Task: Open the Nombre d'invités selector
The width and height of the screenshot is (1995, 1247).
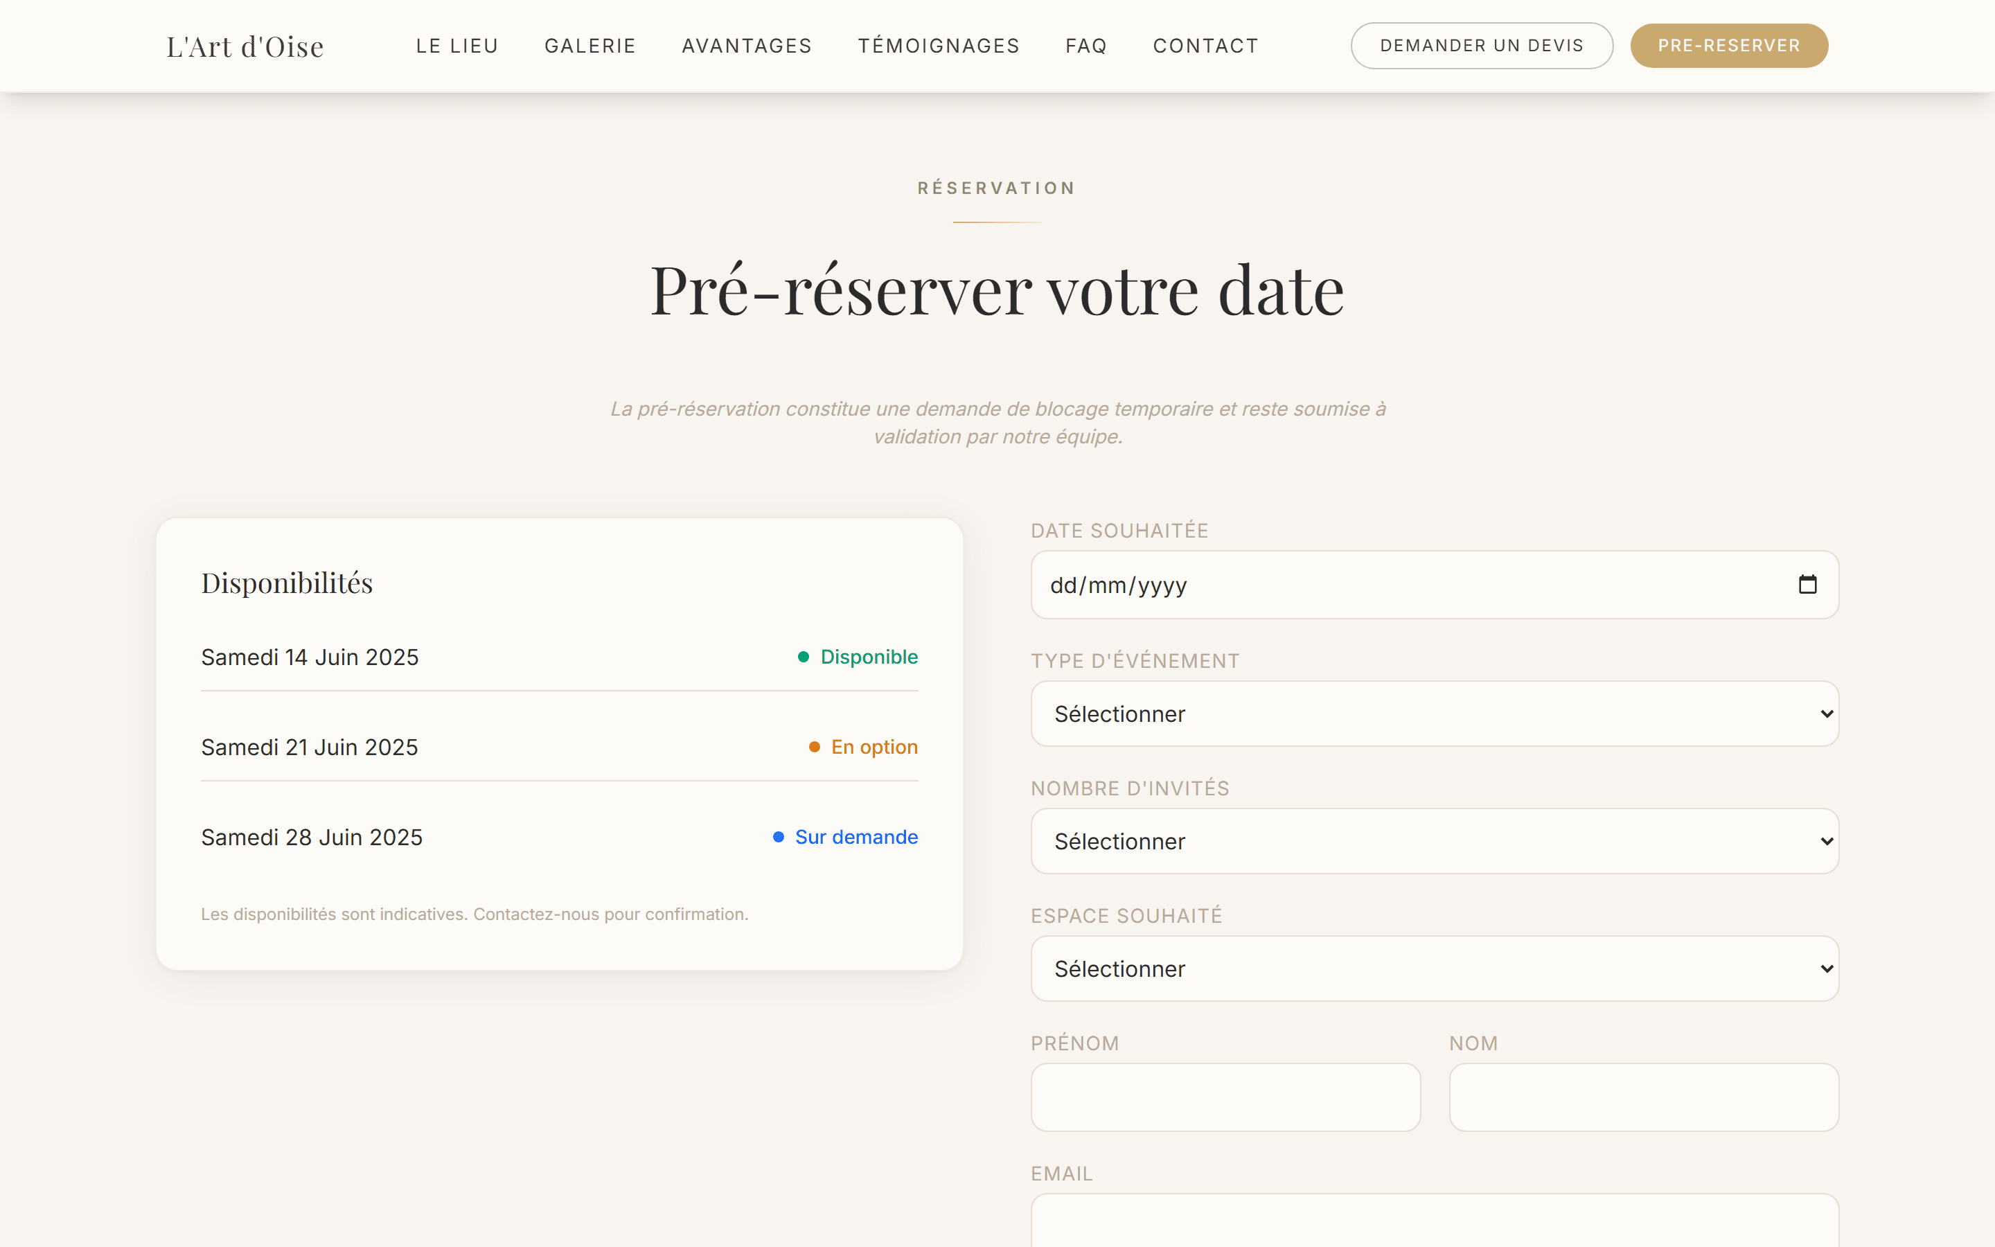Action: click(x=1434, y=841)
